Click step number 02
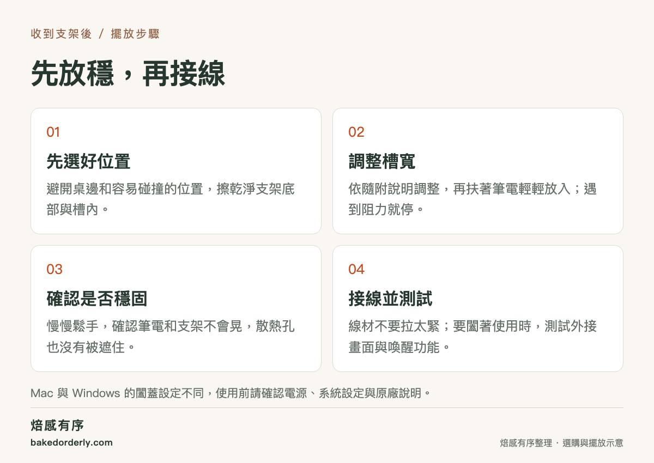 [x=356, y=132]
